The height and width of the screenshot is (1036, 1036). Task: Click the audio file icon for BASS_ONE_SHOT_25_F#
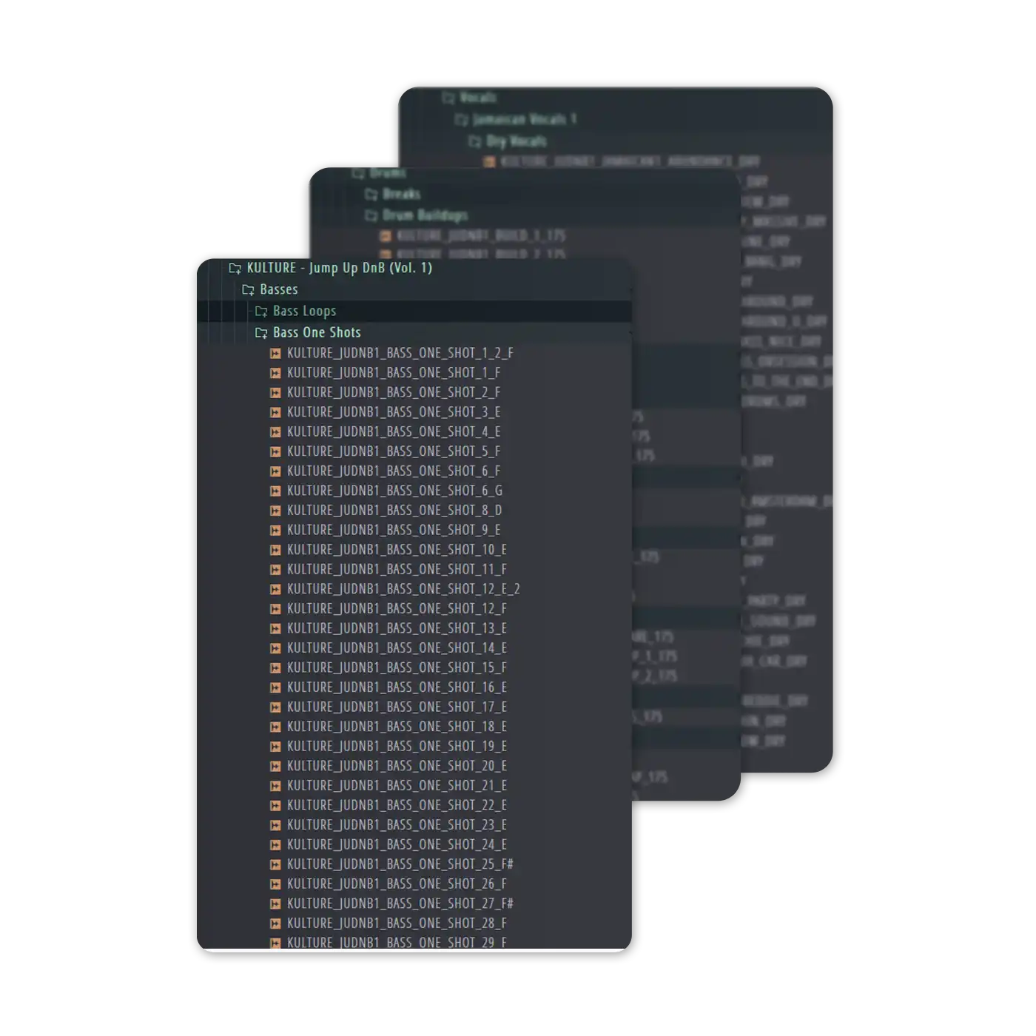tap(275, 865)
